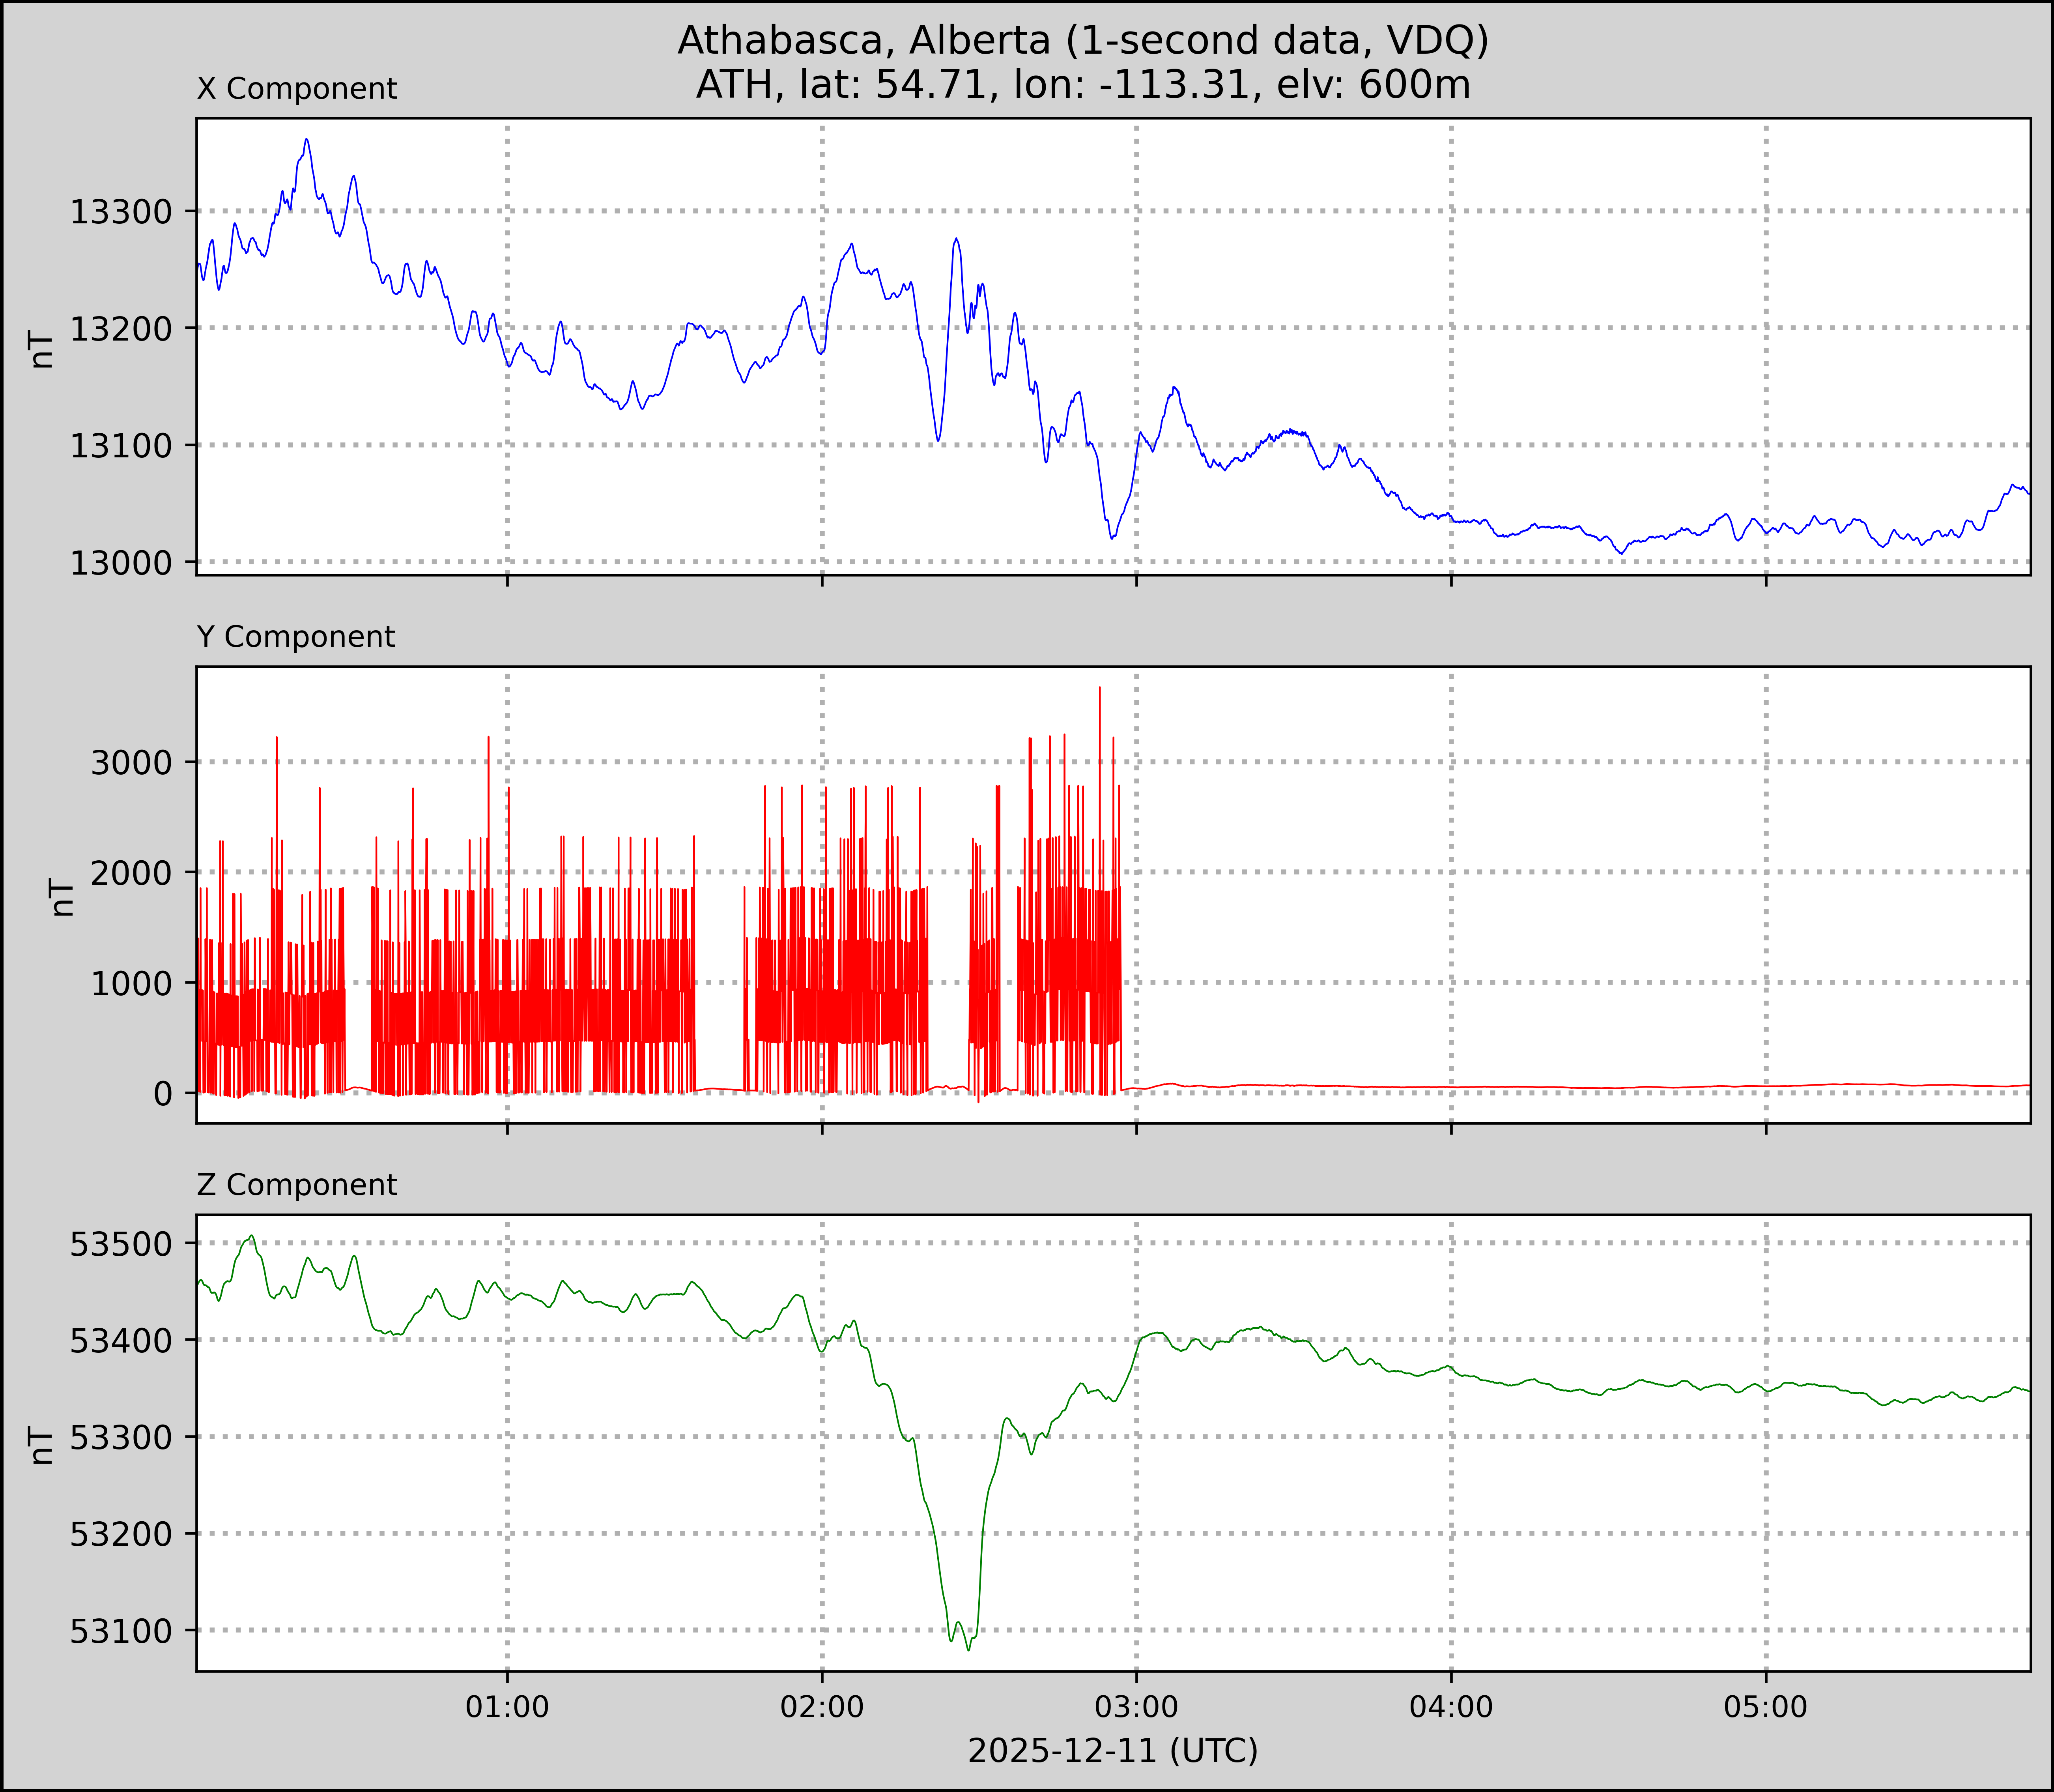This screenshot has width=2054, height=1792.
Task: Click the 13300 tick on X axis
Action: tap(121, 212)
